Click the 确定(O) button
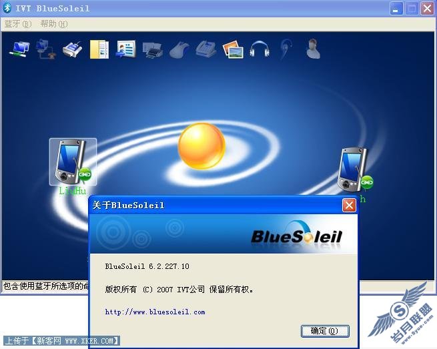Image resolution: width=437 pixels, height=349 pixels. (325, 331)
